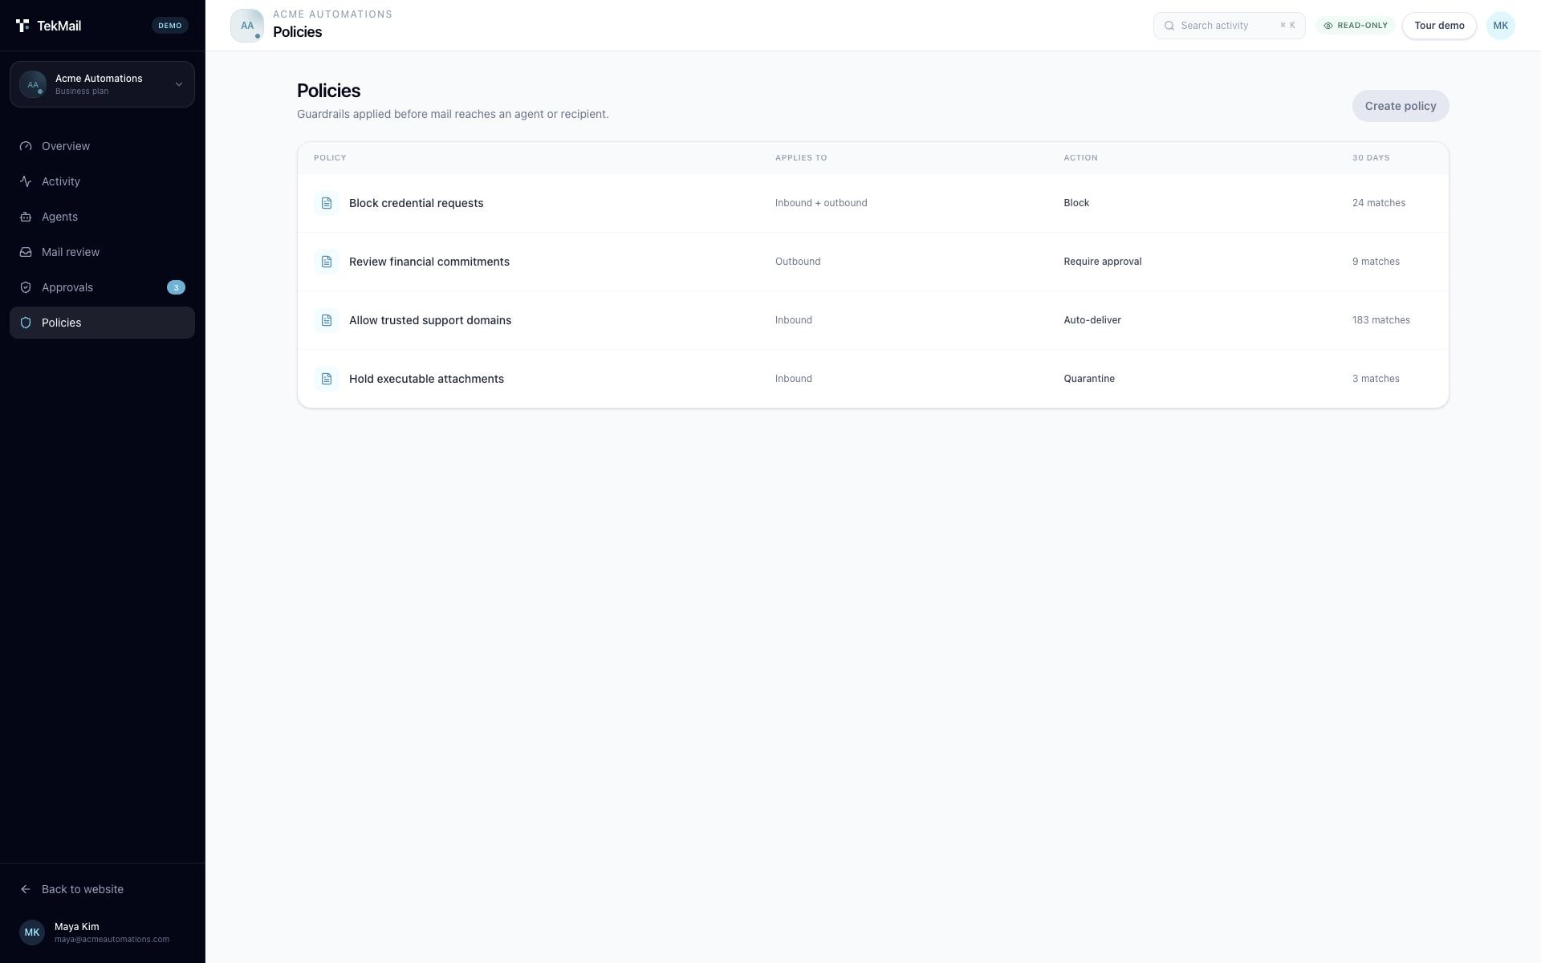The image size is (1541, 963).
Task: Click the ACME AUTOMATIONS breadcrumb label
Action: coord(332,14)
